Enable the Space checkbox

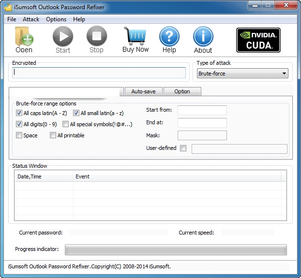[x=19, y=135]
